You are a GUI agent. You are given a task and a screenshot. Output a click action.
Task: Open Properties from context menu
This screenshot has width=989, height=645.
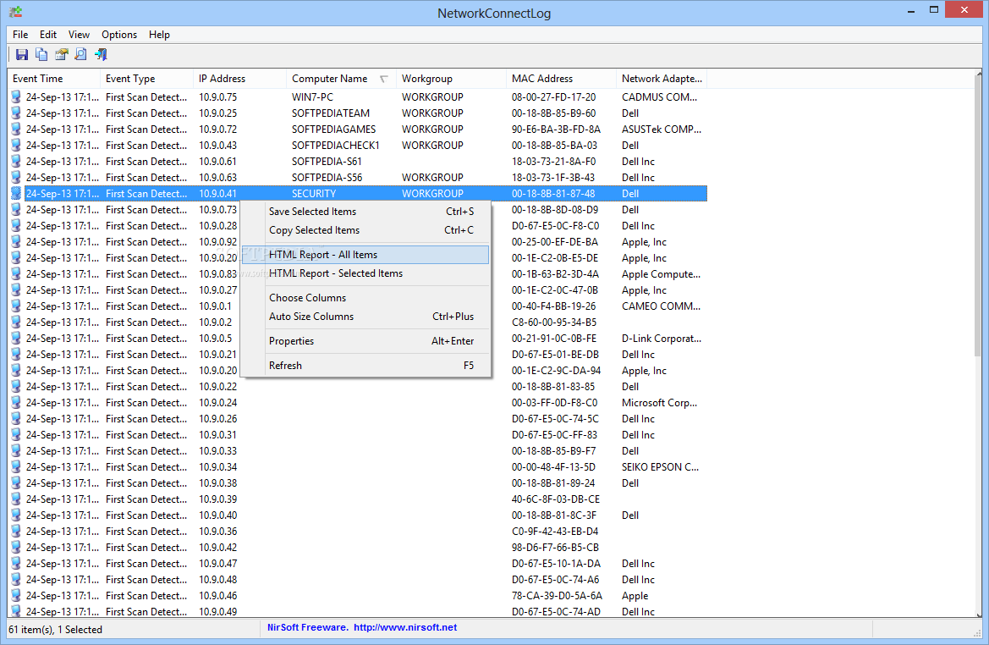[x=365, y=341]
